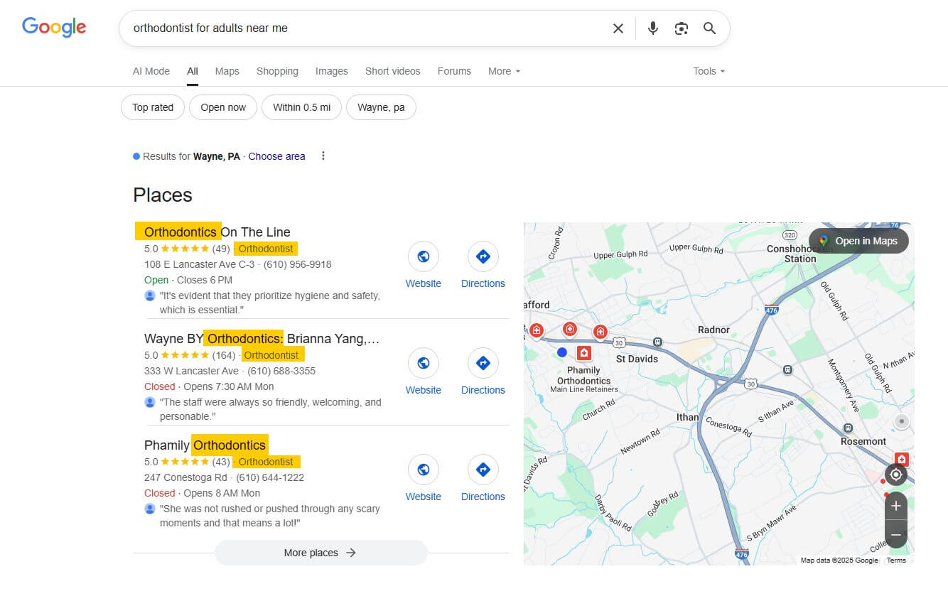Viewport: 948px width, 596px height.
Task: Click address 247 Conestoga Rd
Action: (x=185, y=477)
